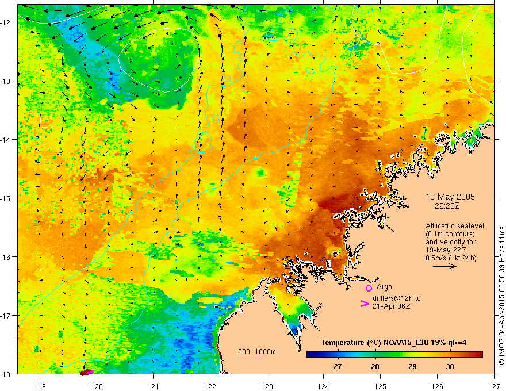The width and height of the screenshot is (506, 391).
Task: Click the IMOS copyright timestamp text
Action: (501, 296)
